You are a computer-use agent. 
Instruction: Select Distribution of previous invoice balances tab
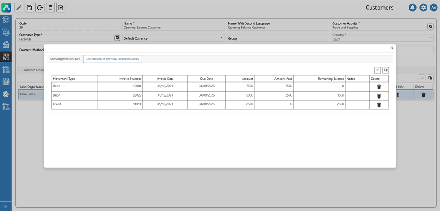(112, 59)
